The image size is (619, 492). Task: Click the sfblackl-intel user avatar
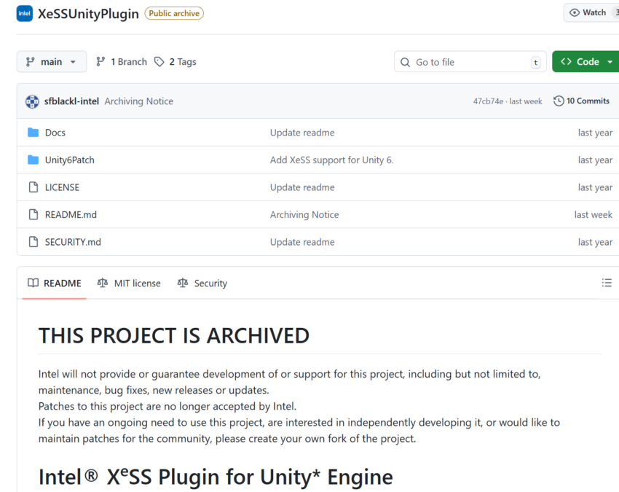coord(32,101)
